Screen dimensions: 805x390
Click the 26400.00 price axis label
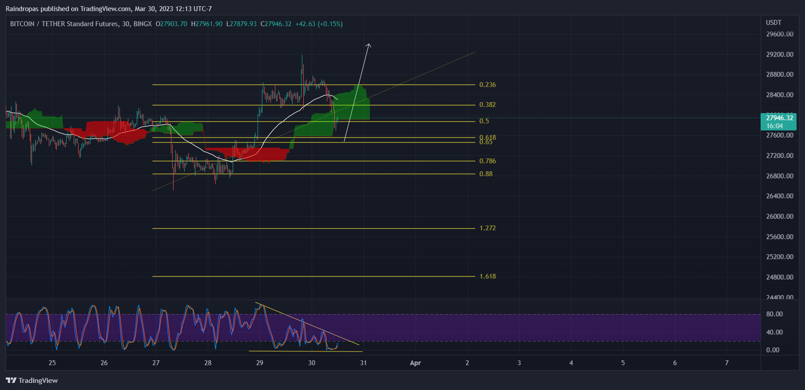(780, 196)
